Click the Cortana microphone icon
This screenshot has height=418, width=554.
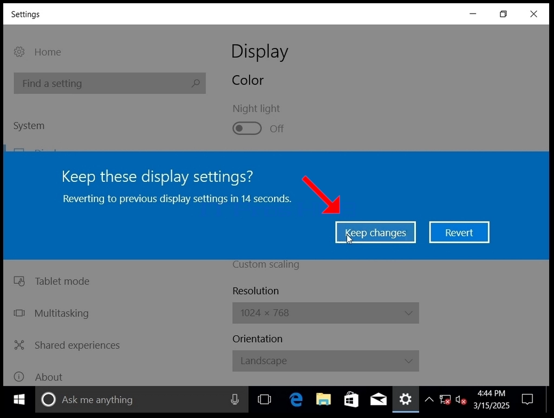pyautogui.click(x=234, y=400)
